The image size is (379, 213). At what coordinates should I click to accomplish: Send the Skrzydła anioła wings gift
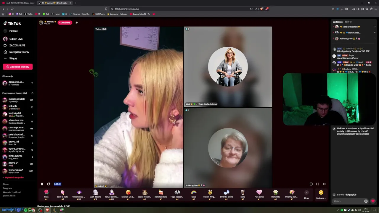(227, 194)
